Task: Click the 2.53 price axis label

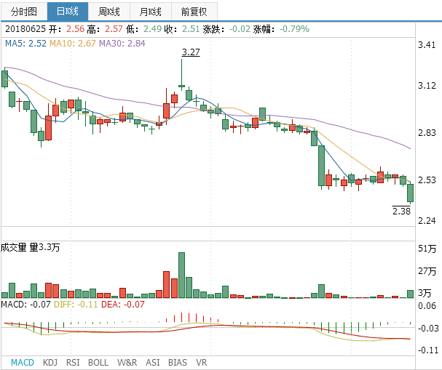Action: click(x=427, y=180)
